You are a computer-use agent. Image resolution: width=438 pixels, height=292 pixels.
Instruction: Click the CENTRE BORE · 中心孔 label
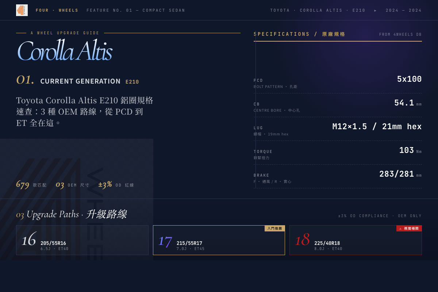[x=277, y=111]
